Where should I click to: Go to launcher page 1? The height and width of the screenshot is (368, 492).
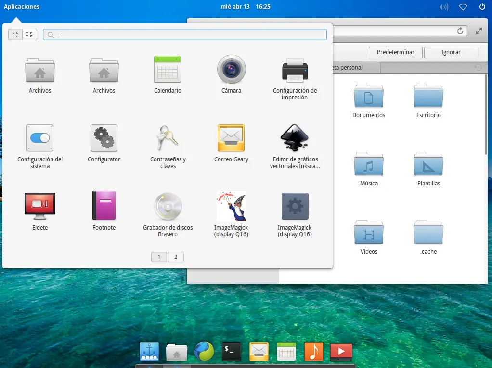point(159,257)
